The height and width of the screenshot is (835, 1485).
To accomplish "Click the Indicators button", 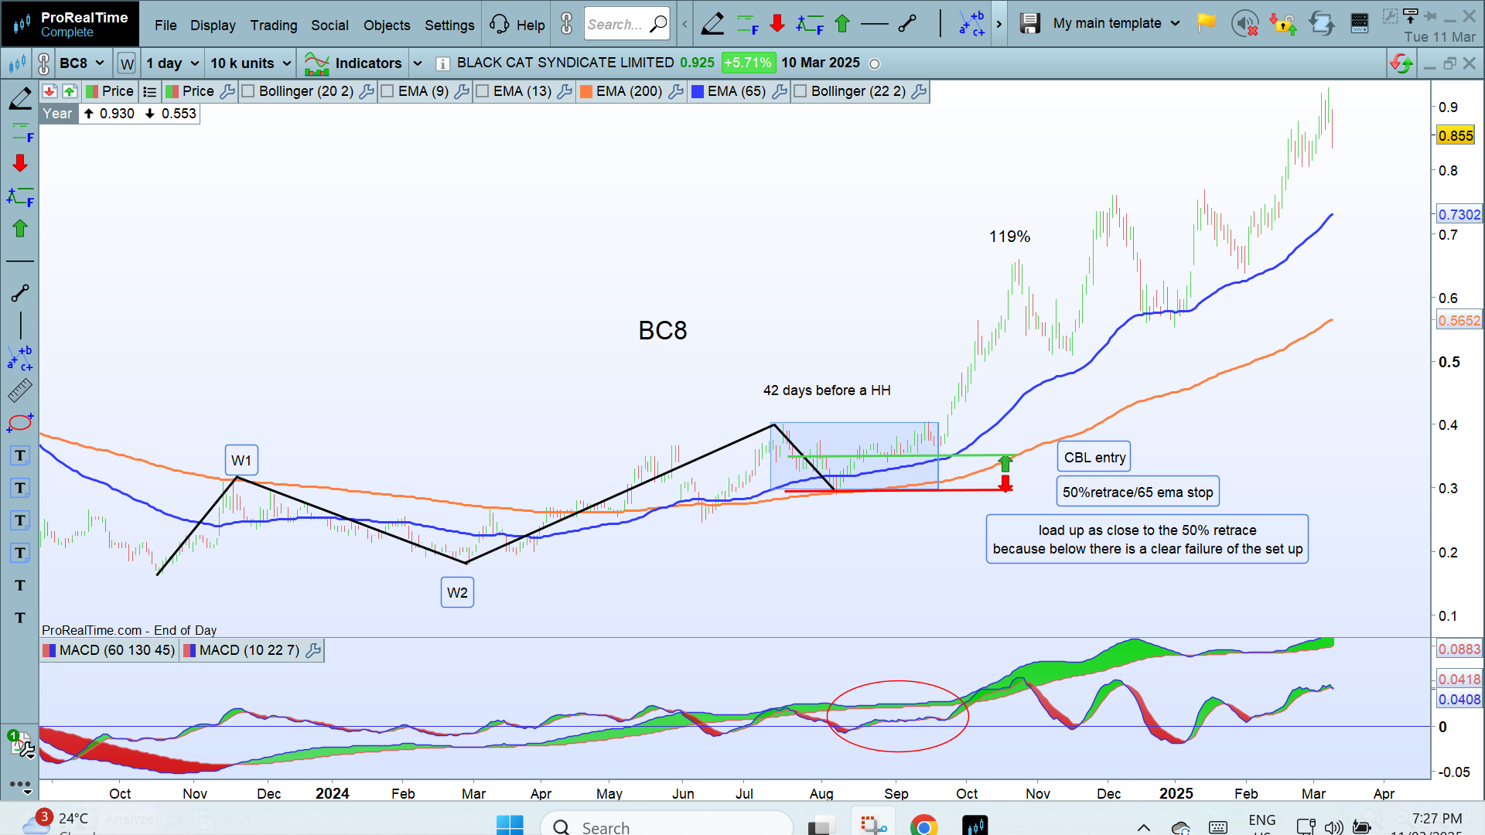I will pos(353,63).
